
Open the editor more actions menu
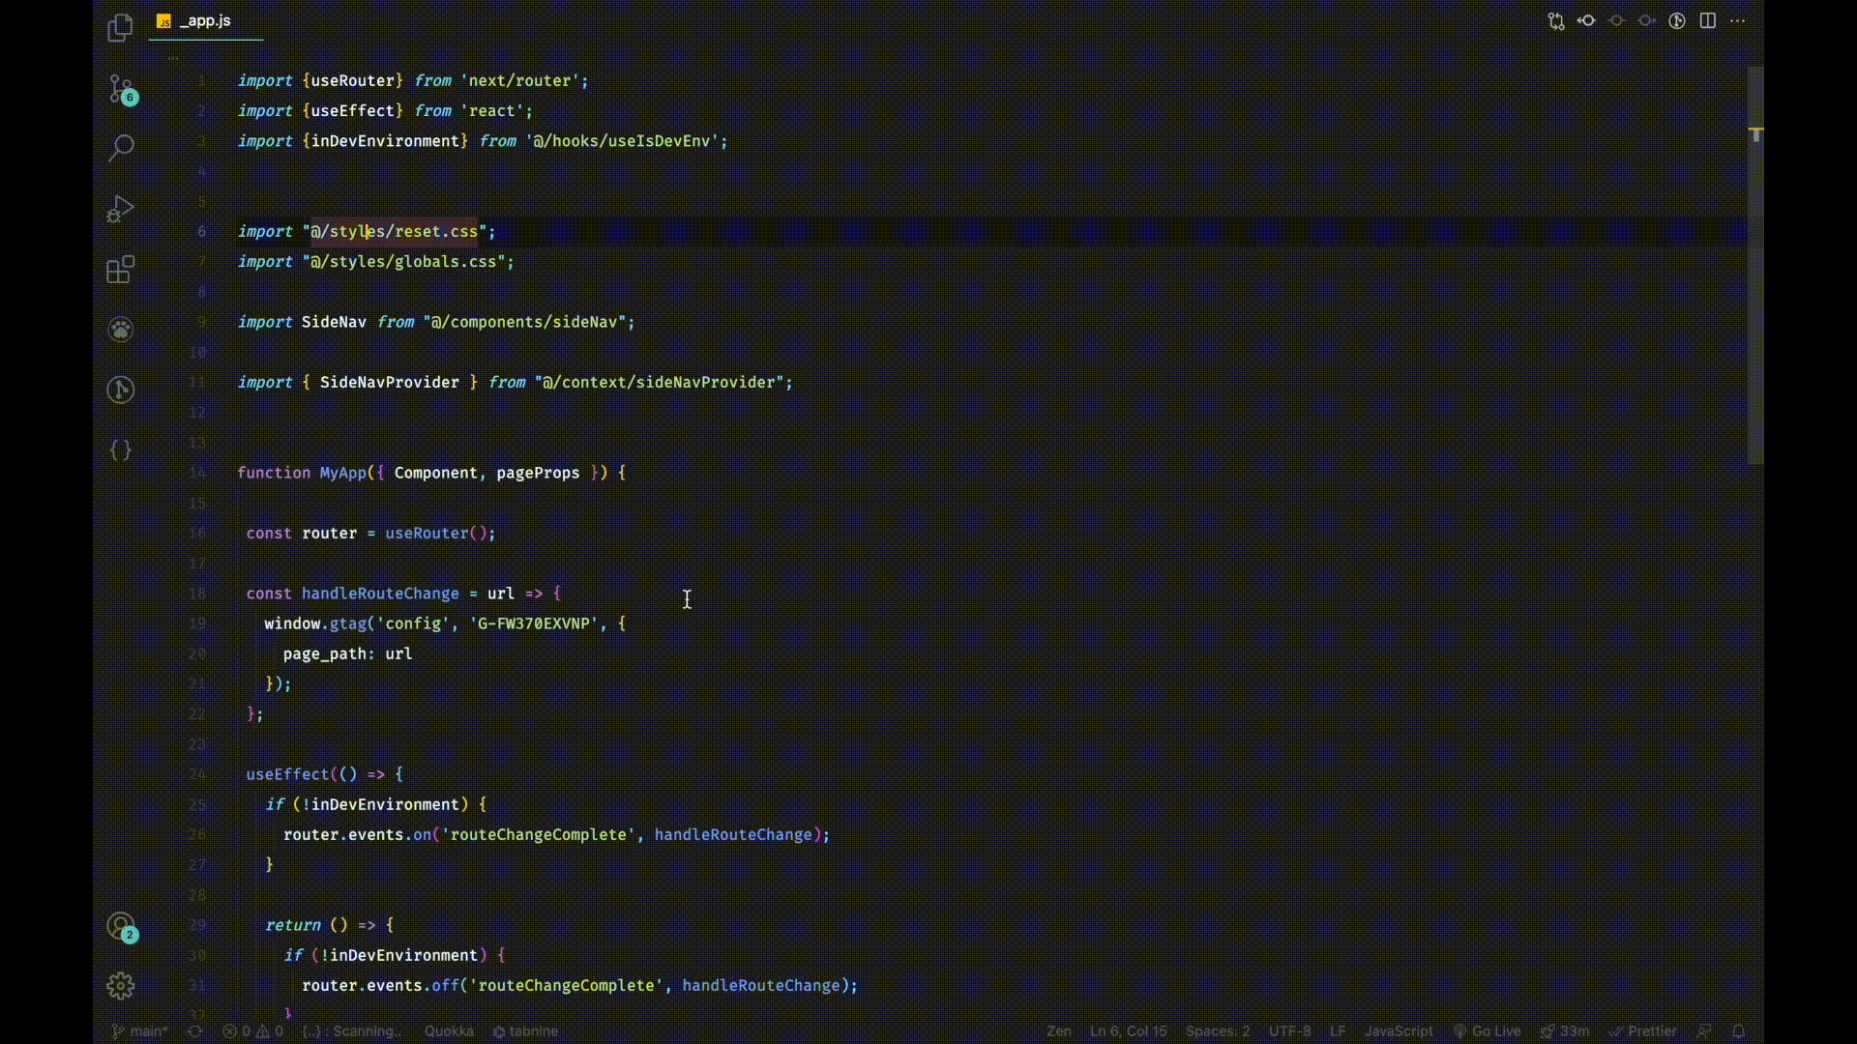pyautogui.click(x=1738, y=20)
